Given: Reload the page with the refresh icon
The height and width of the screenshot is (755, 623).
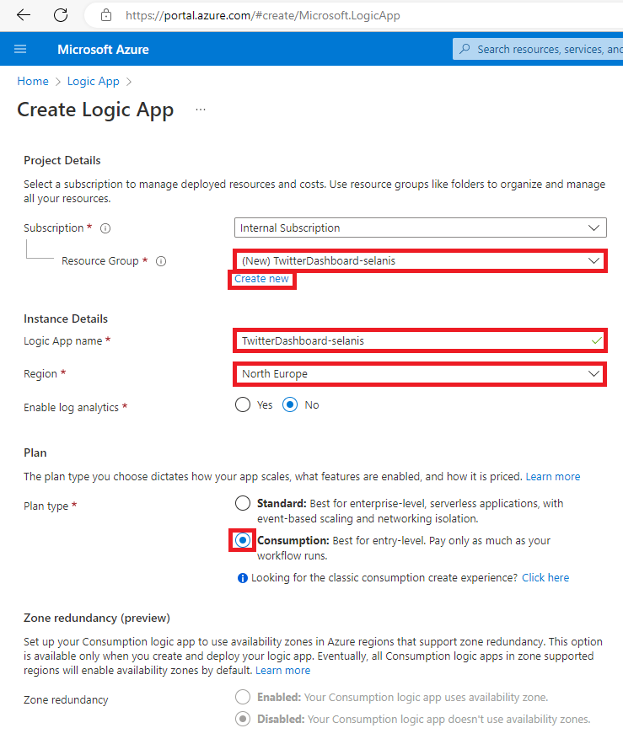Looking at the screenshot, I should click(x=61, y=15).
